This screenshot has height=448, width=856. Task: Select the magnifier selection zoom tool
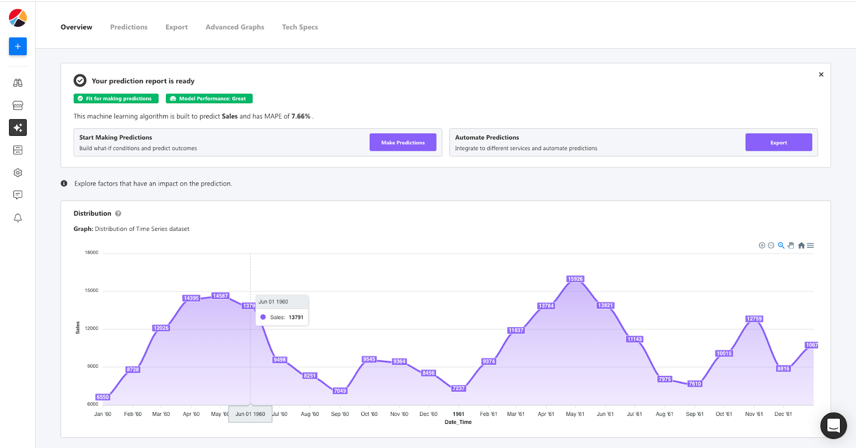781,245
